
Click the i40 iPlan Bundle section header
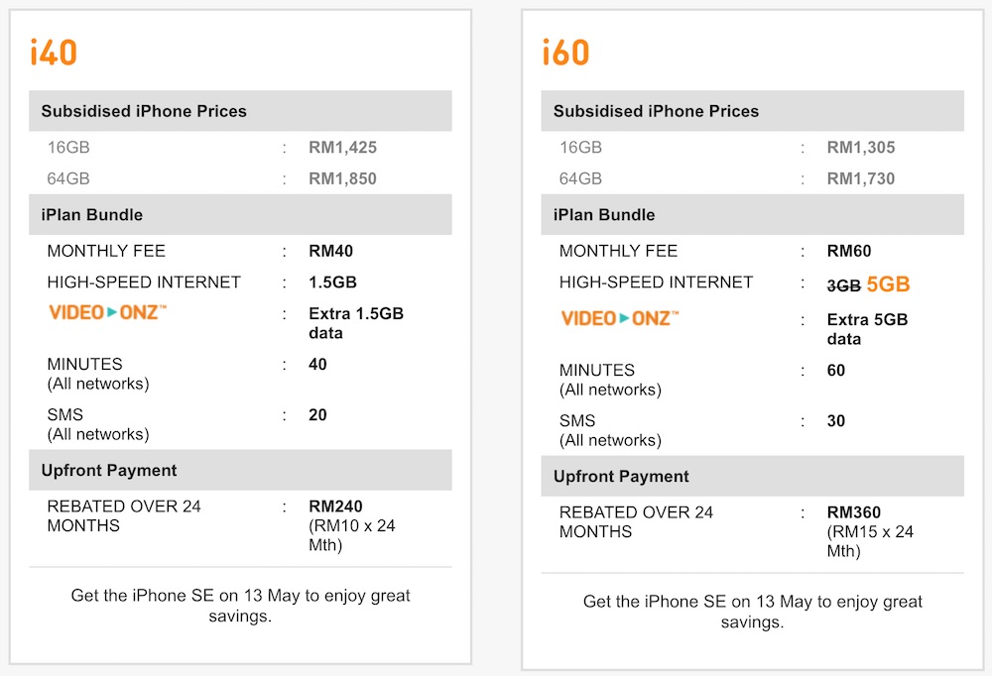click(92, 215)
